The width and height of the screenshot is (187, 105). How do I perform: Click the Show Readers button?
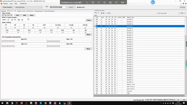pyautogui.click(x=8, y=7)
